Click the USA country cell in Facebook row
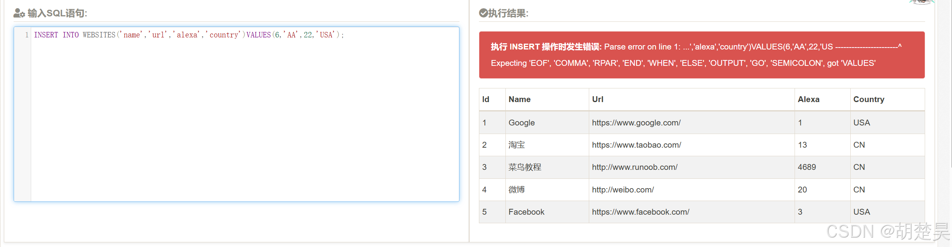 [x=887, y=212]
